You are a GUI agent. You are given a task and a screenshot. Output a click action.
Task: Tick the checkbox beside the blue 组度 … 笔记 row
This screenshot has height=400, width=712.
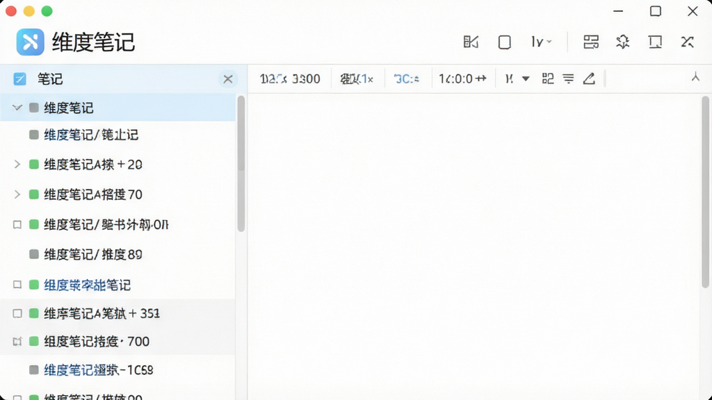[17, 285]
